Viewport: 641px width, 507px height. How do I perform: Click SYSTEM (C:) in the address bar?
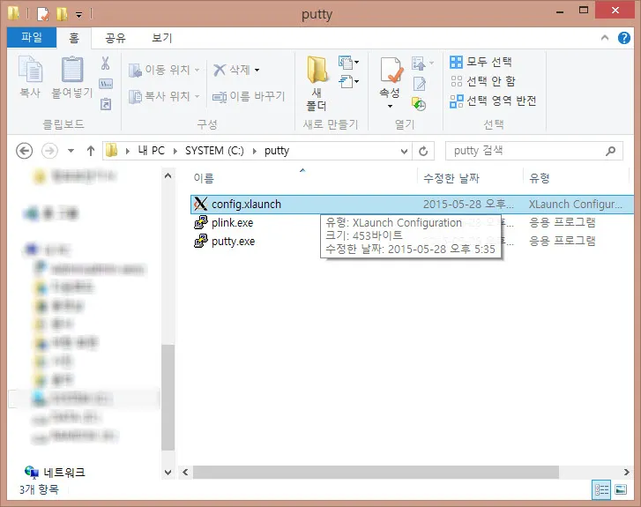click(214, 151)
